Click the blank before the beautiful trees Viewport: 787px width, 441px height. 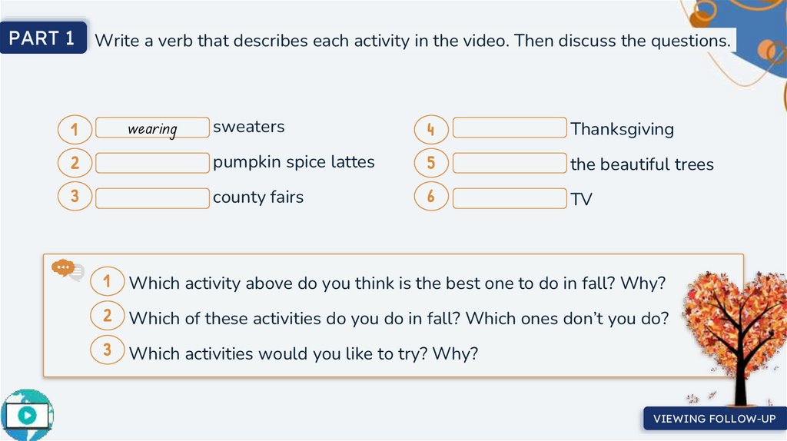click(509, 163)
